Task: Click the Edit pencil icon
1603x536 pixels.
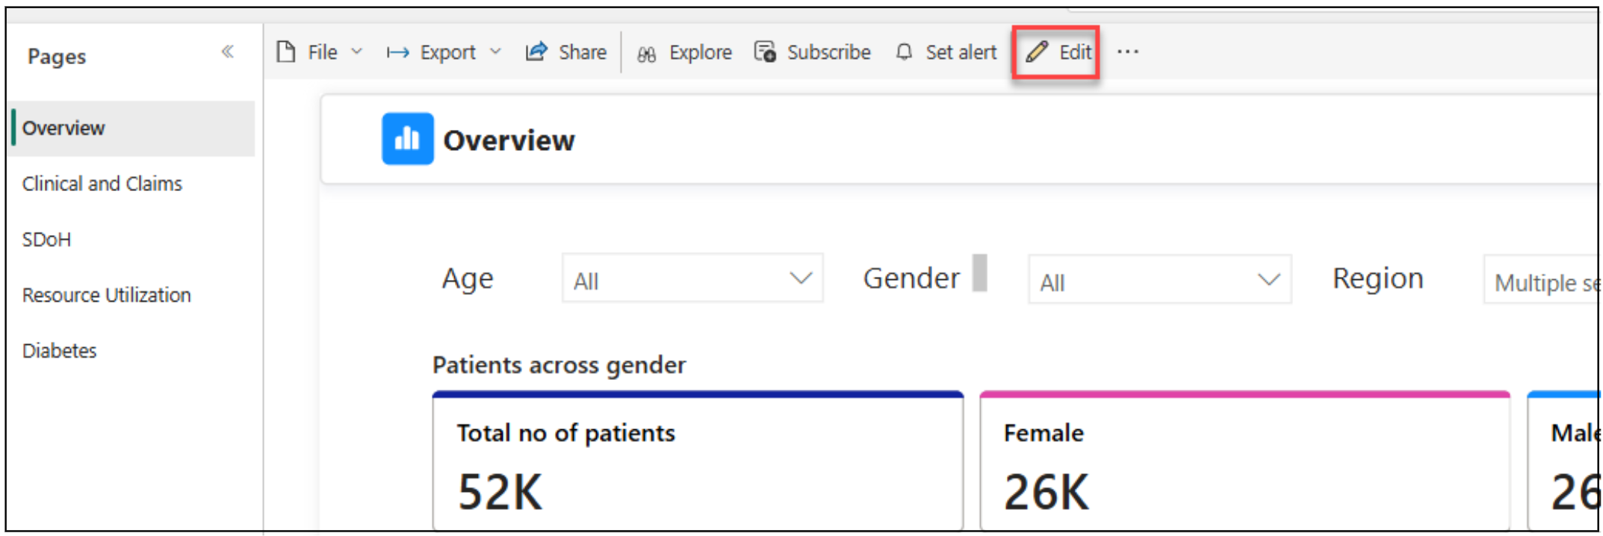Action: coord(1037,52)
